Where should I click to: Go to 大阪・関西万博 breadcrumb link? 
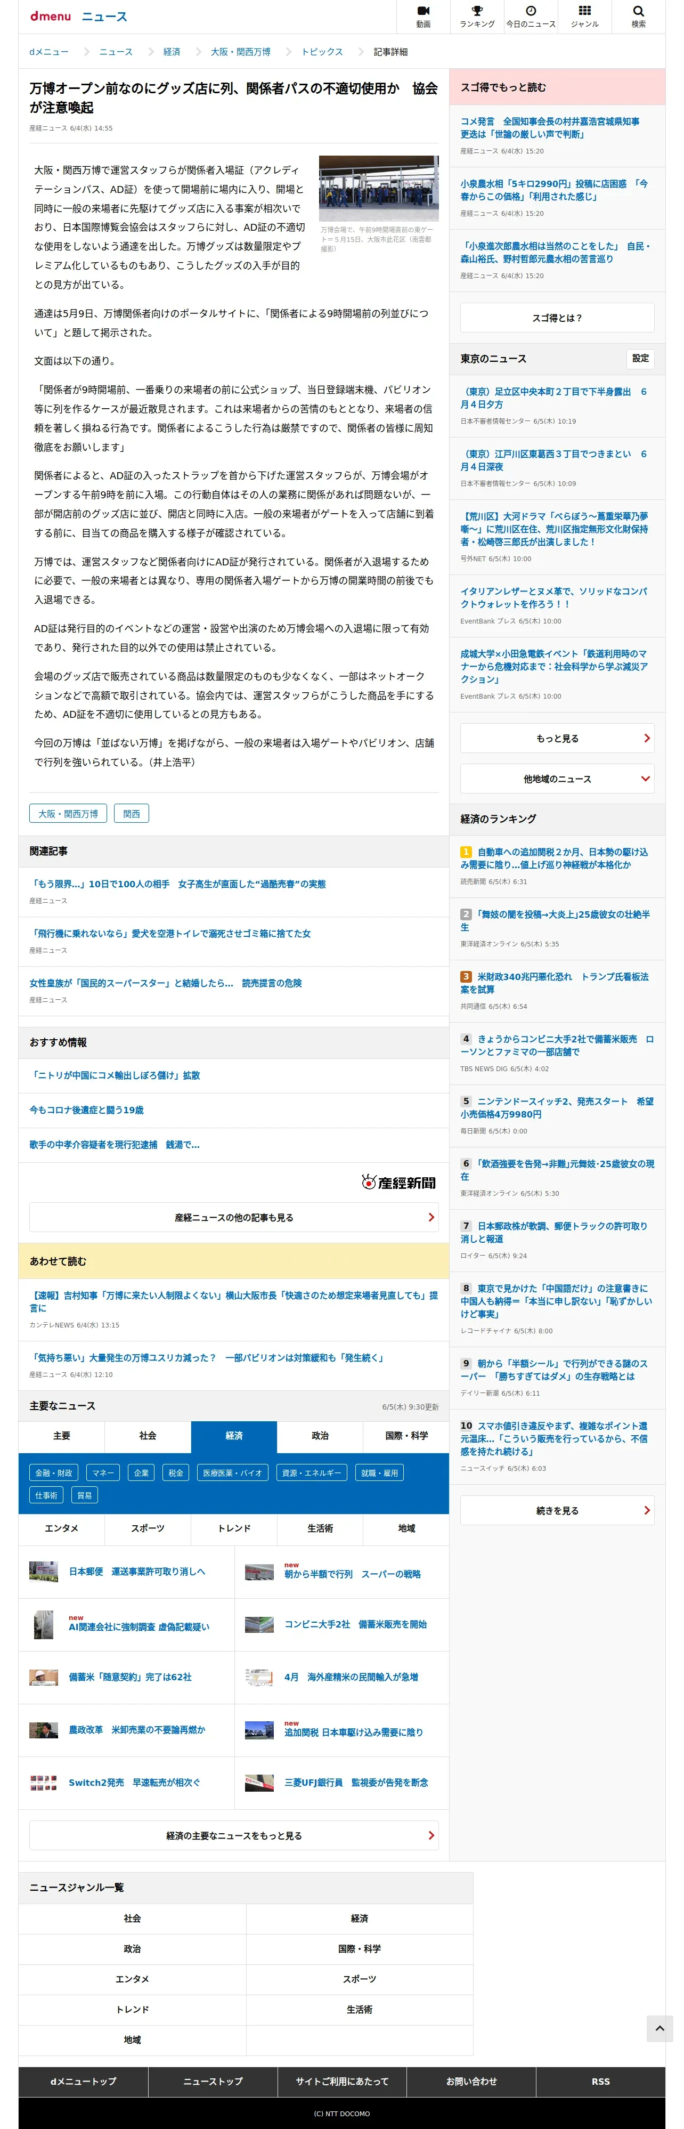pos(240,52)
